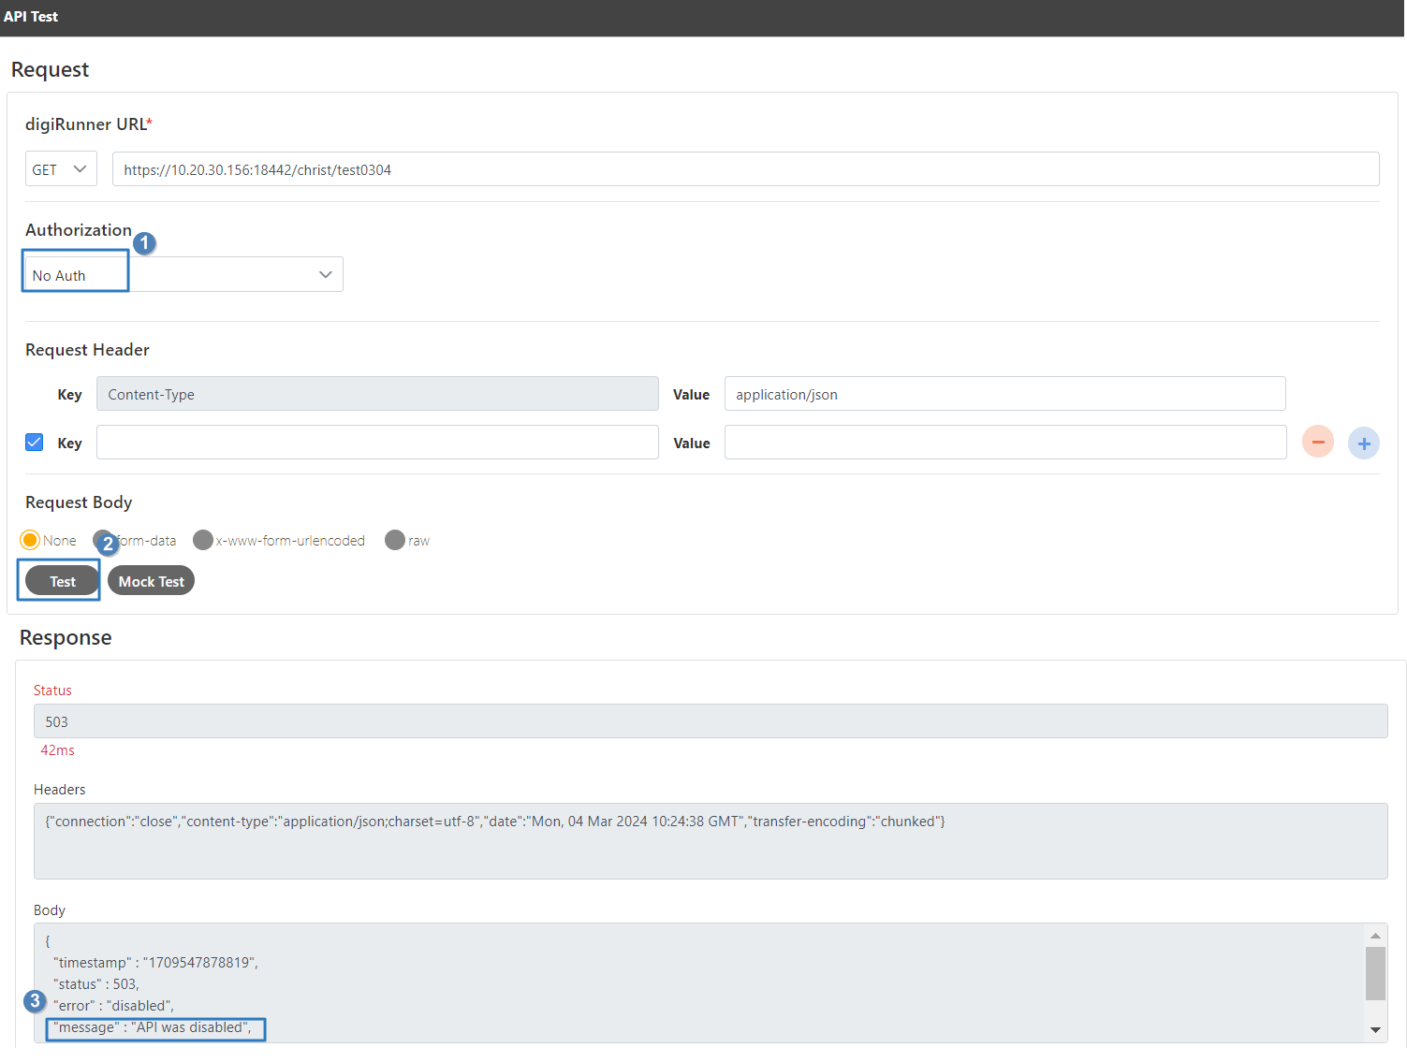Click the blue plus add header icon

pos(1363,443)
